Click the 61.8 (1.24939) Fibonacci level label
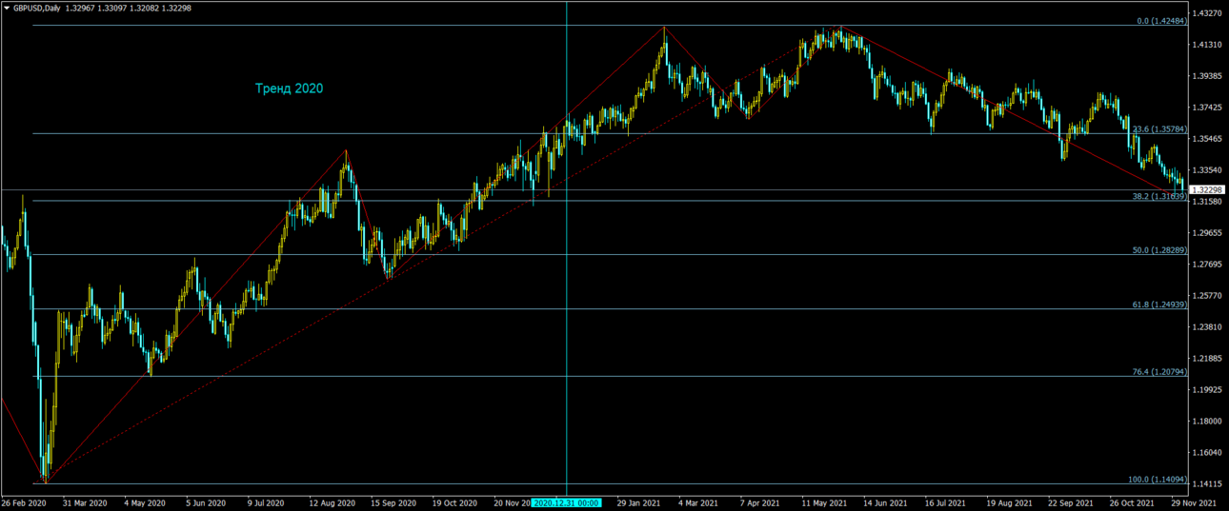The image size is (1229, 511). point(1159,305)
